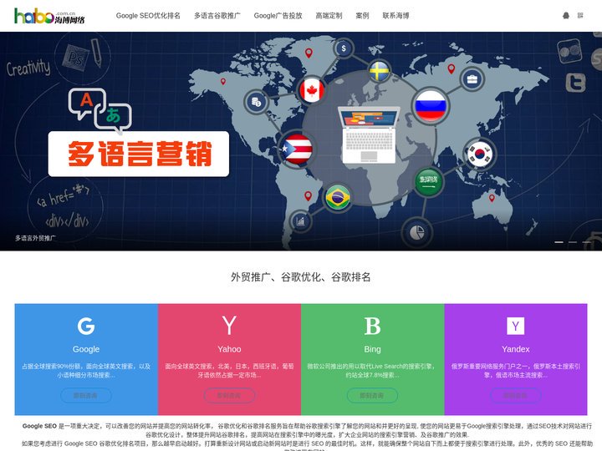Image resolution: width=602 pixels, height=451 pixels.
Task: Open the Yahoo card title link
Action: click(229, 349)
